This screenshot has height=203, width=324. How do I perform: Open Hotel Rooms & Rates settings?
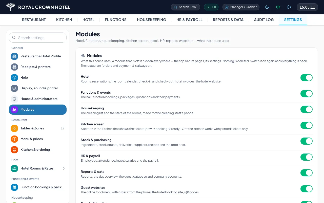(x=38, y=168)
